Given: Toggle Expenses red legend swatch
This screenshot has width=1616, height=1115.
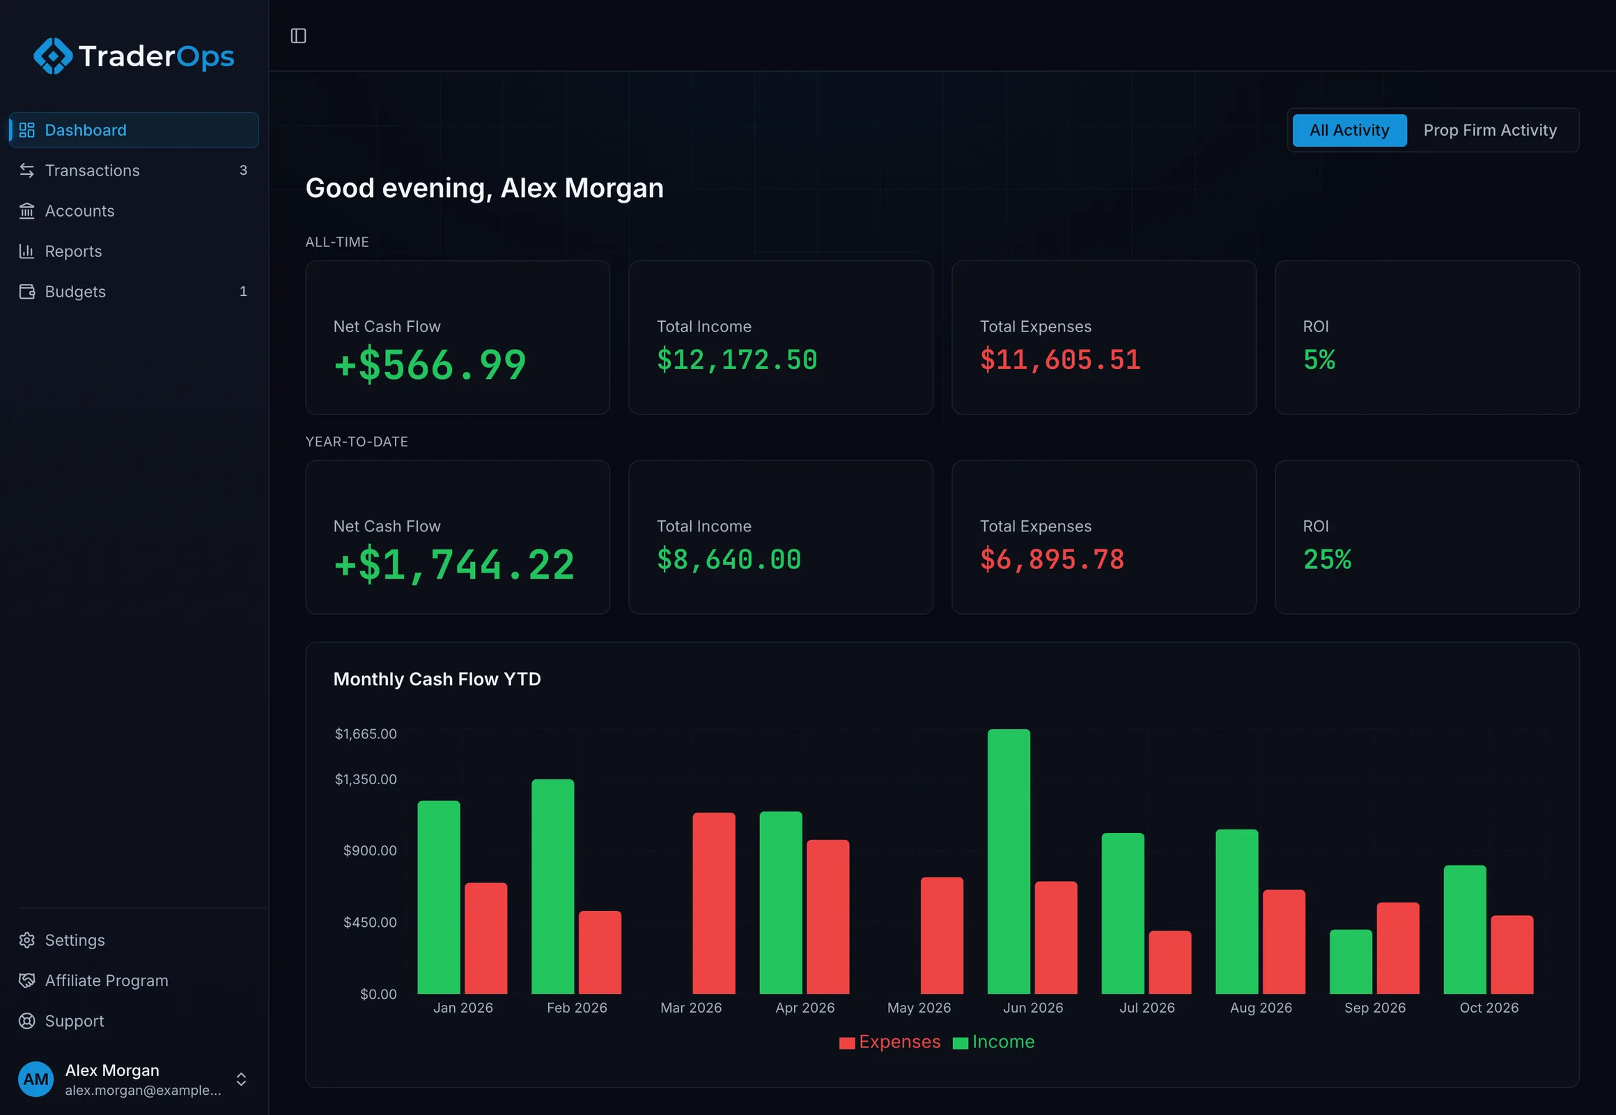Looking at the screenshot, I should click(847, 1043).
